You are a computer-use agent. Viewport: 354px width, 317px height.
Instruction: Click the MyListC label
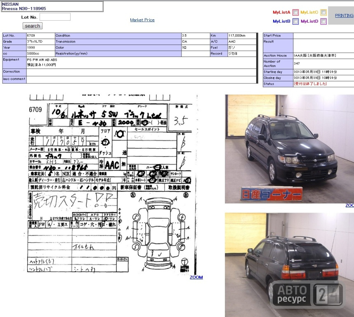click(x=309, y=12)
